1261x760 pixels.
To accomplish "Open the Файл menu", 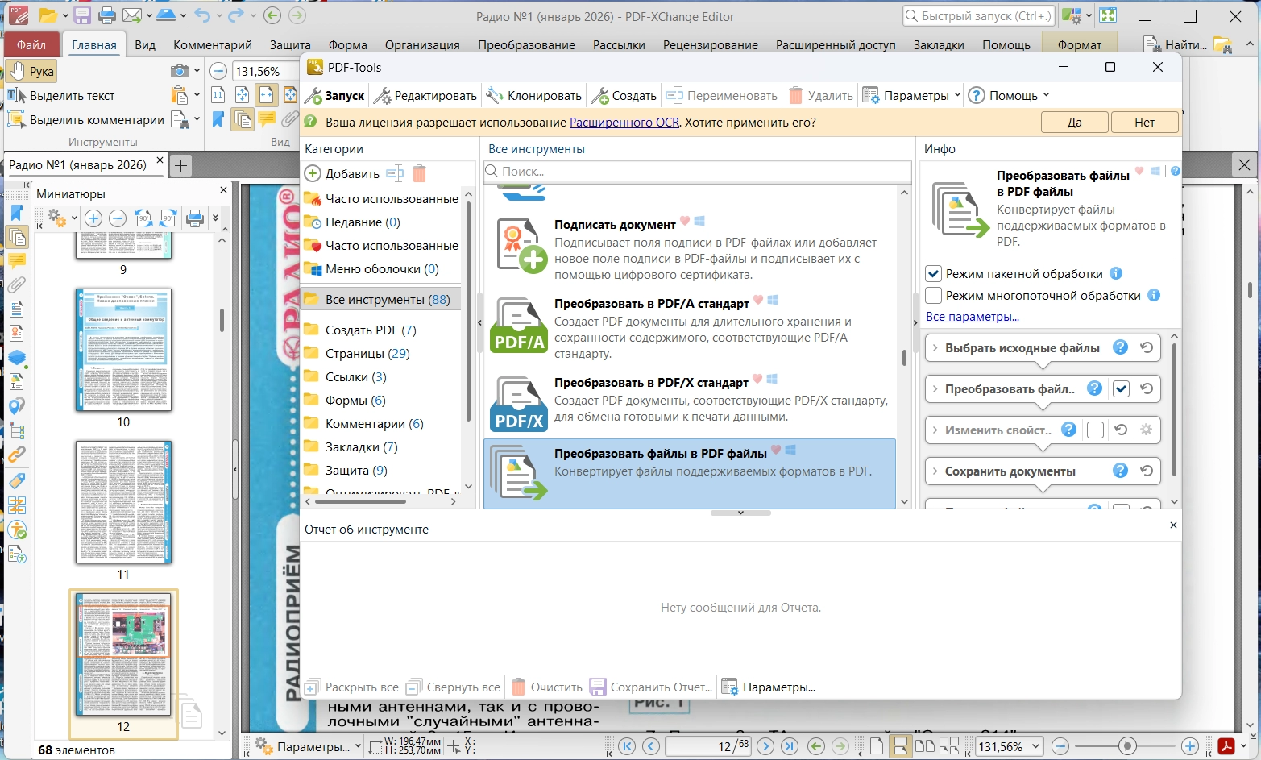I will pos(31,45).
